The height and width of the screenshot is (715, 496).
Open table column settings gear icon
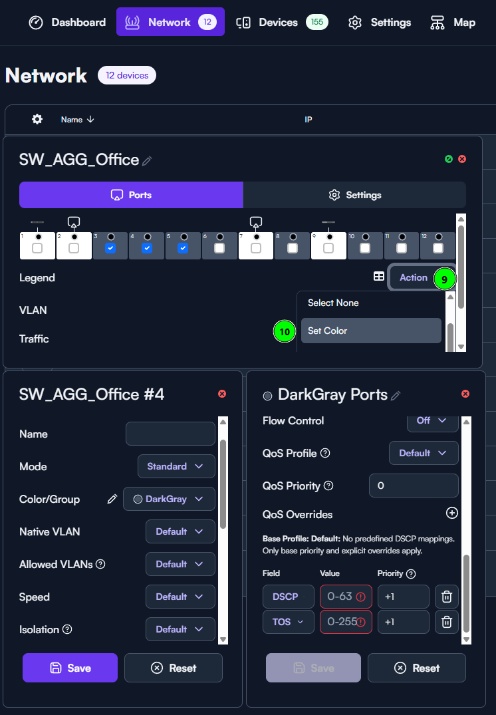pyautogui.click(x=37, y=119)
